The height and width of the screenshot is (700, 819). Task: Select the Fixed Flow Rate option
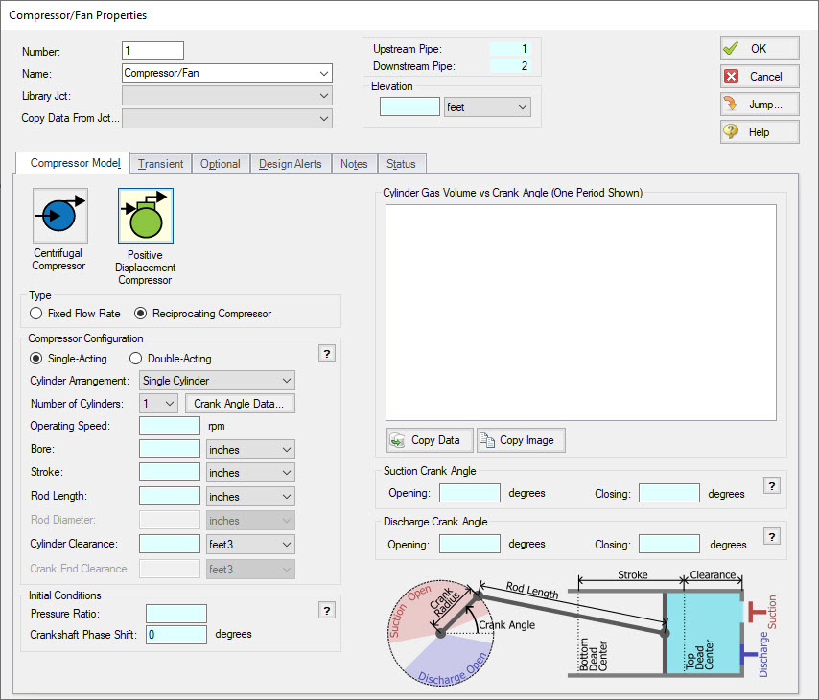coord(36,314)
